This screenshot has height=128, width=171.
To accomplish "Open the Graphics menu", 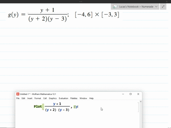I will [53, 98].
